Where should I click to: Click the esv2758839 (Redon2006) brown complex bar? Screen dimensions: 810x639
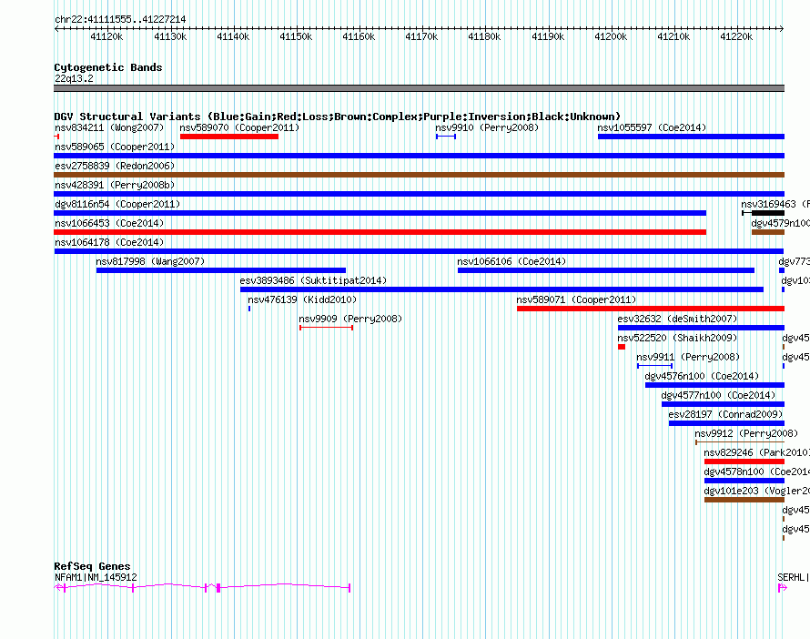(x=419, y=175)
